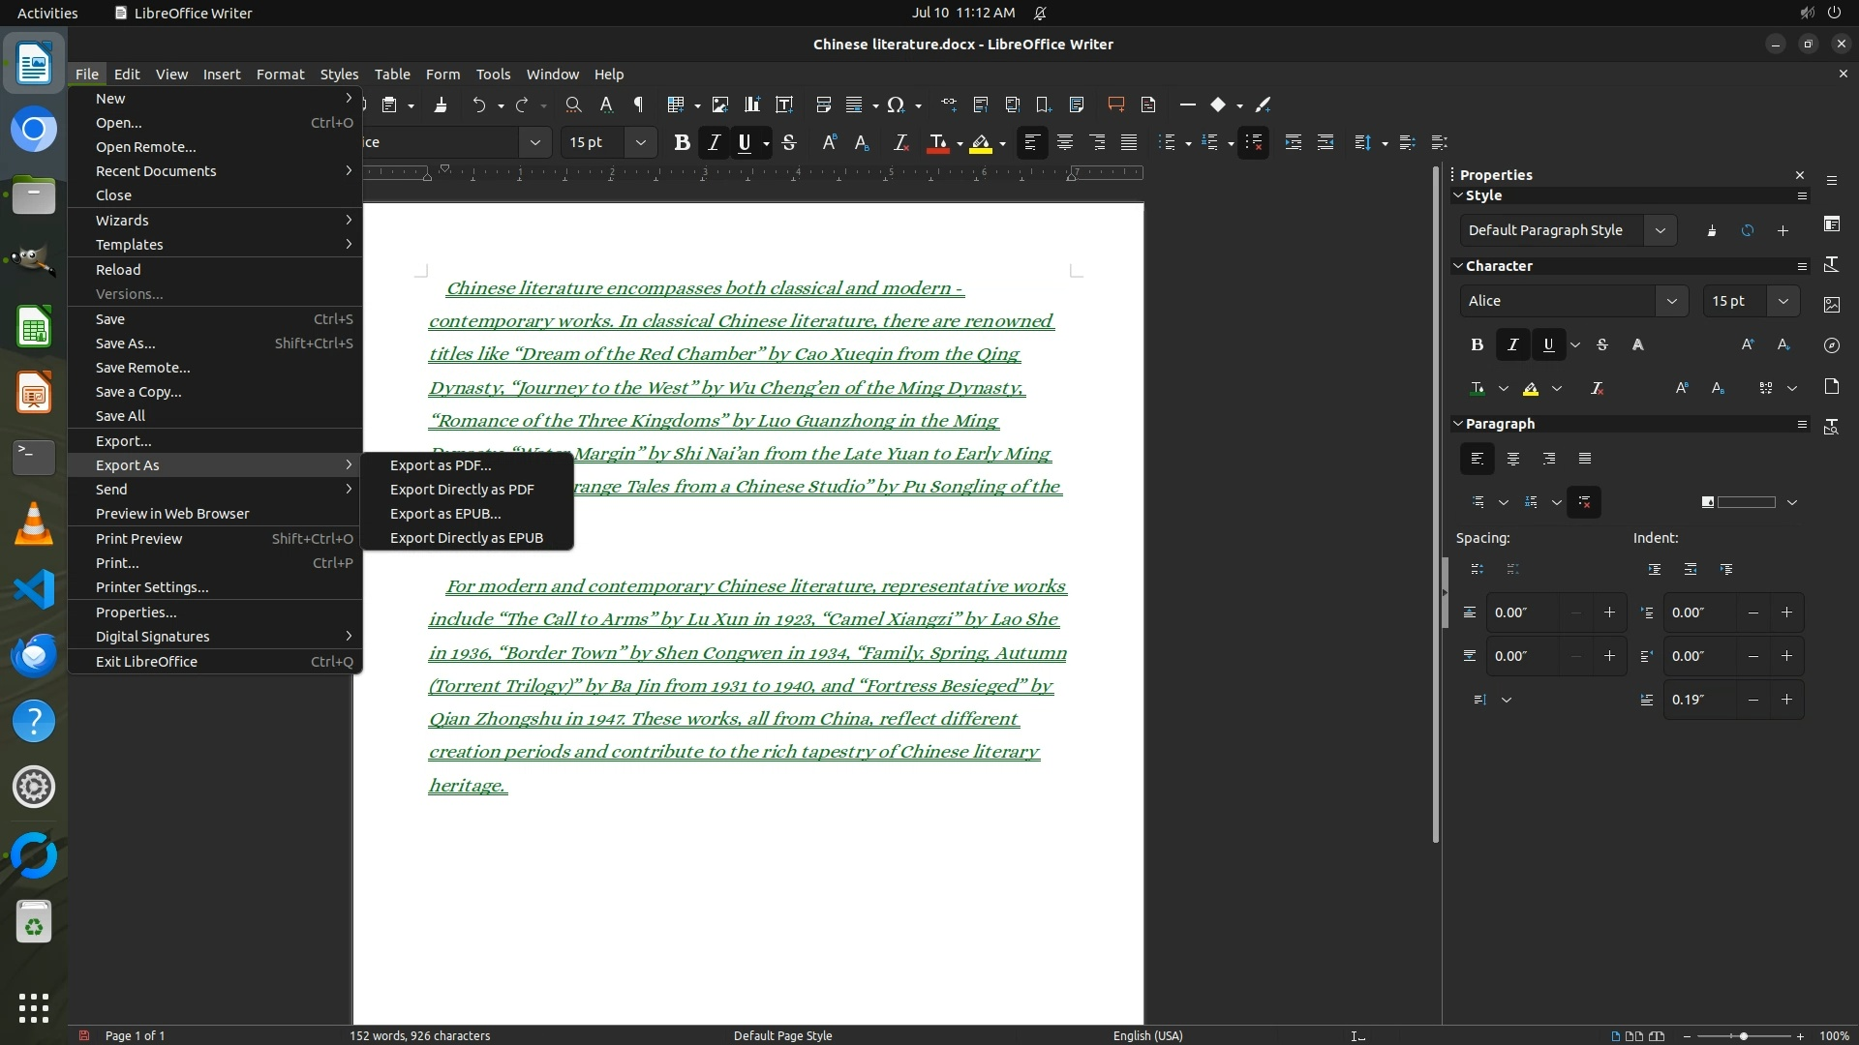Click the Insert Table toolbar icon
Viewport: 1859px width, 1045px height.
coord(676,104)
